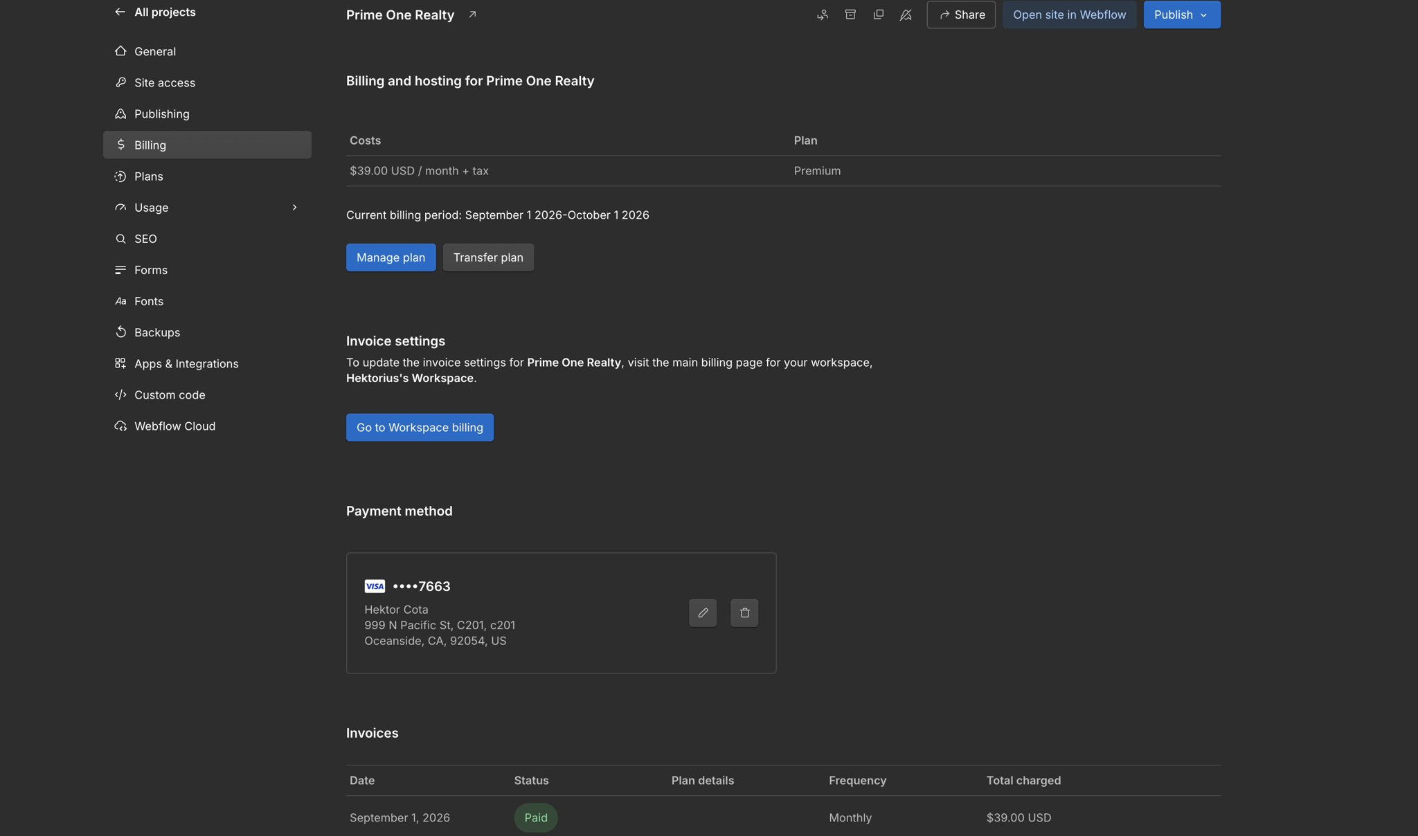Viewport: 1418px width, 836px height.
Task: Click the invoices Status column header
Action: pos(531,780)
